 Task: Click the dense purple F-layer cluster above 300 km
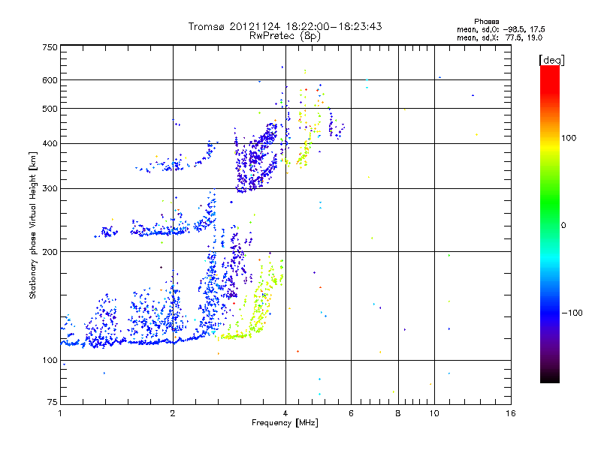pyautogui.click(x=255, y=159)
